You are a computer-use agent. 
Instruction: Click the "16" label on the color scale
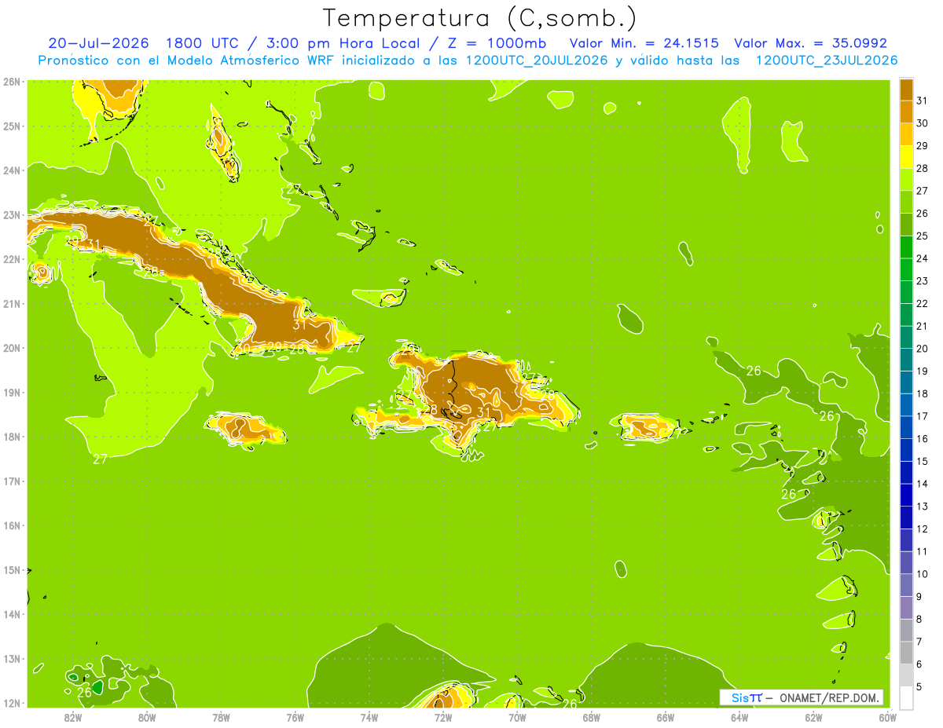(x=922, y=439)
